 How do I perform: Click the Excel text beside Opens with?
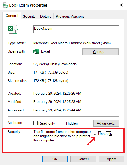[45, 51]
